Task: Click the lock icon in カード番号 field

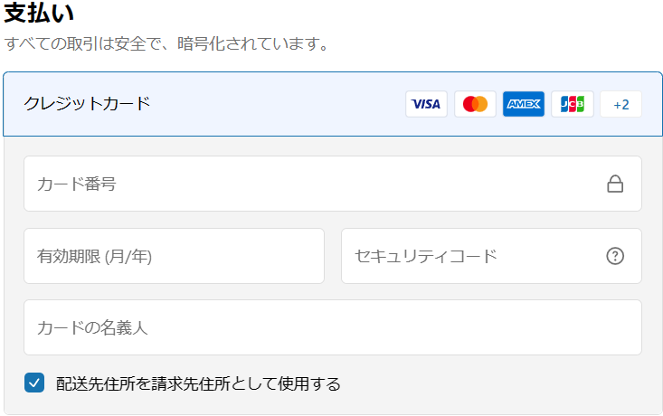Action: point(615,184)
